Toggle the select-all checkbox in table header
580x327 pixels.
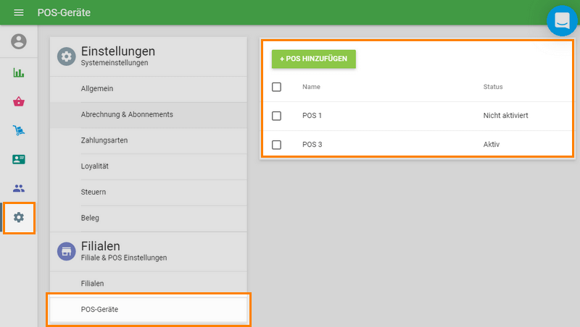[276, 87]
